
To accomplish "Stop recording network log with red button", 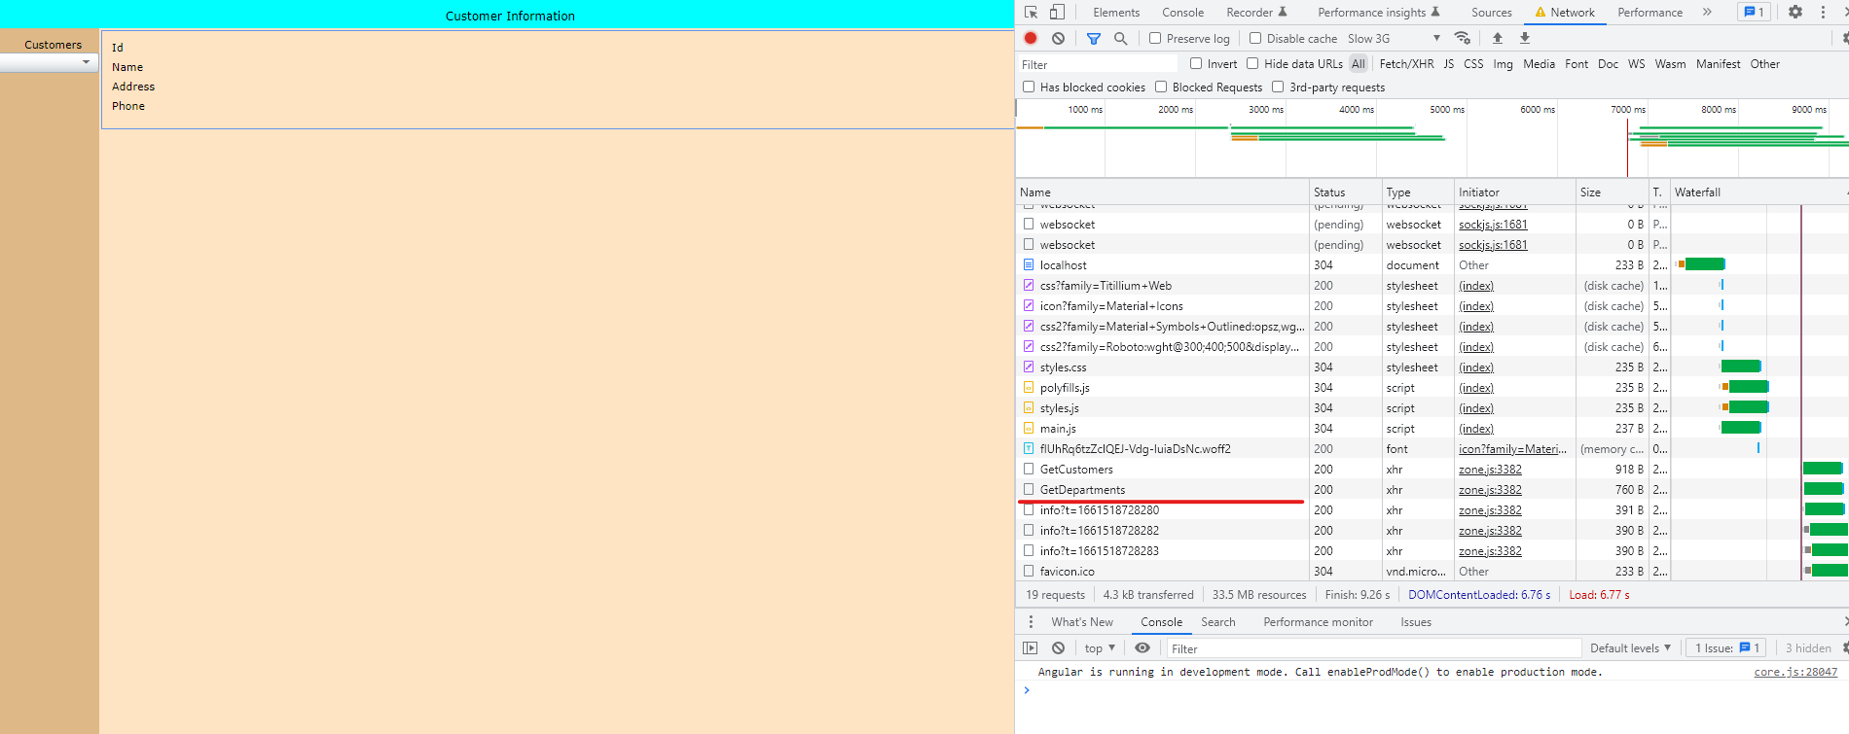I will [x=1031, y=39].
